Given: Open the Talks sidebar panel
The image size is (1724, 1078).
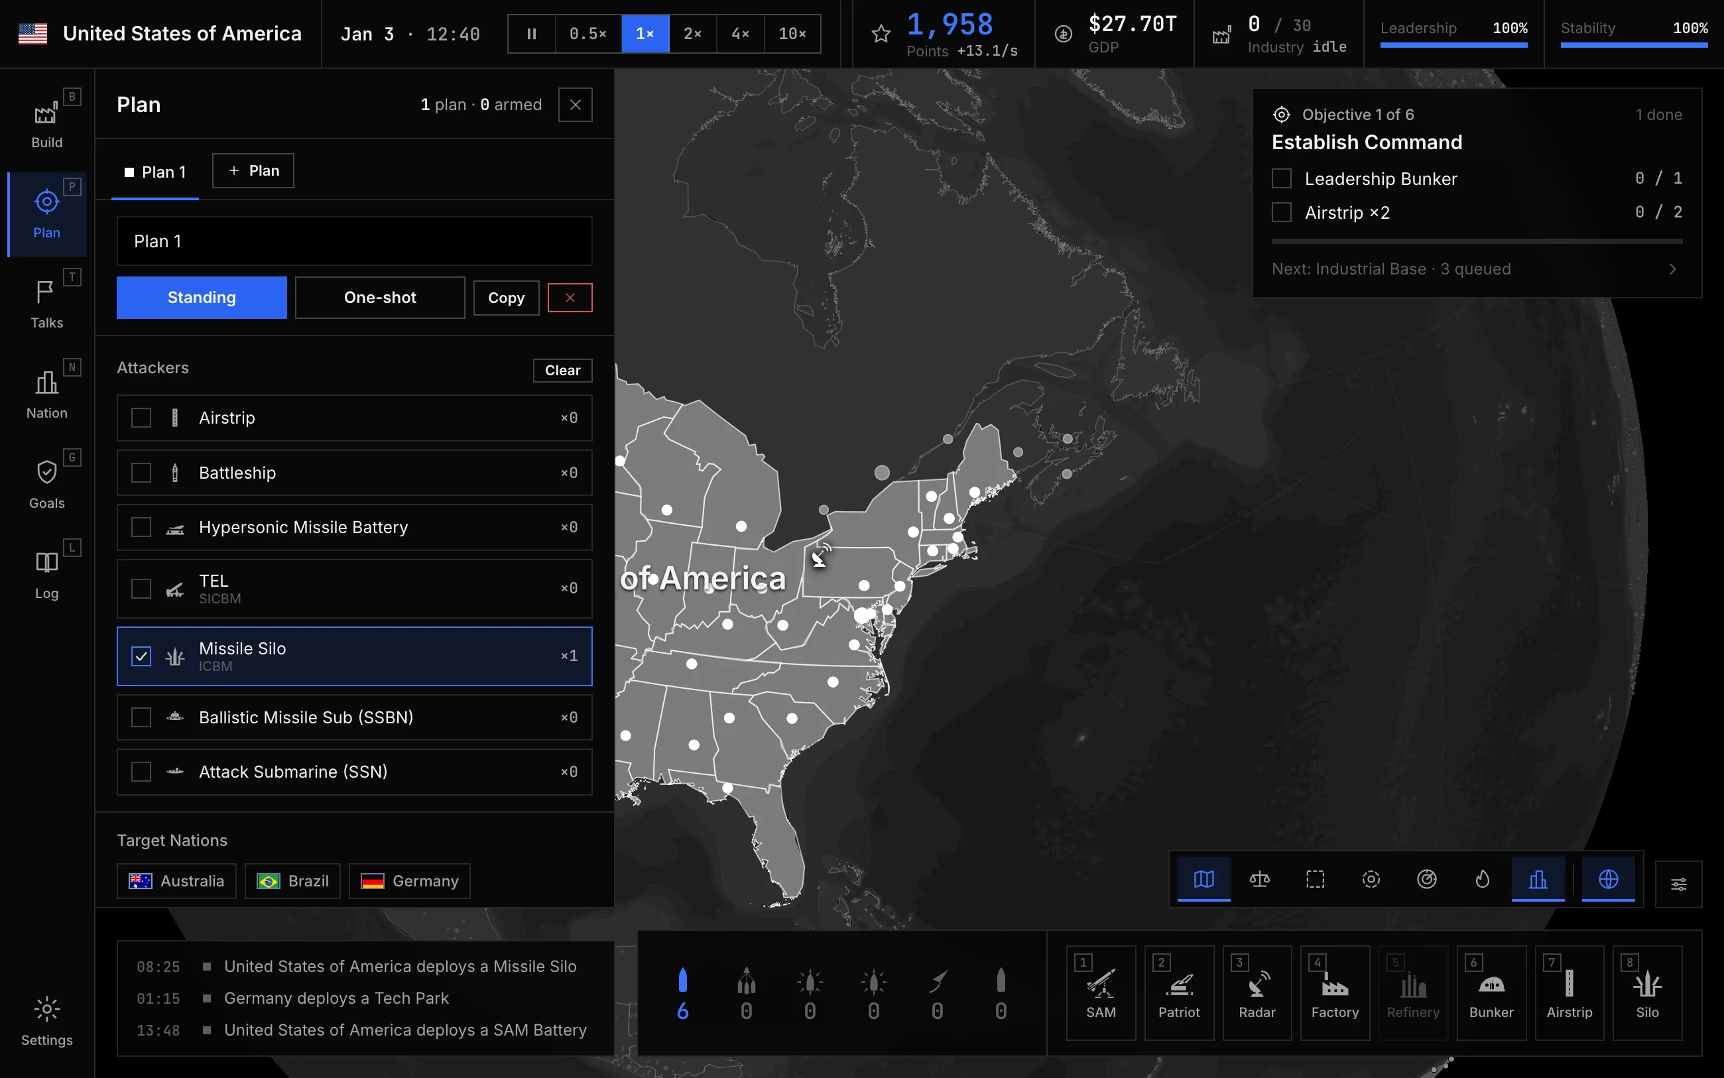Looking at the screenshot, I should click(47, 303).
